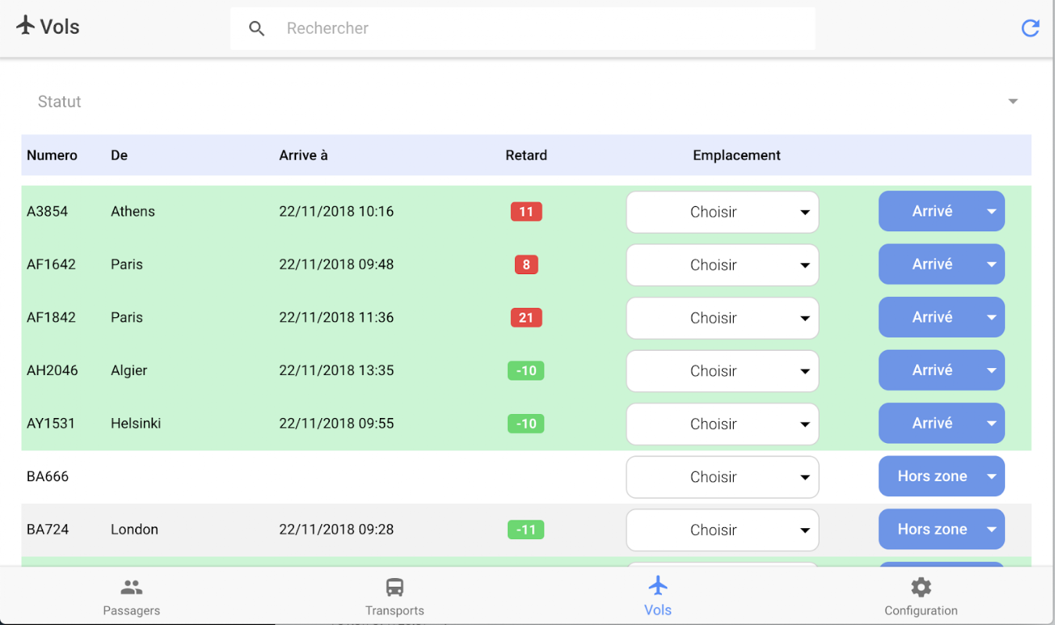1055x625 pixels.
Task: Click the De column header
Action: [x=119, y=155]
